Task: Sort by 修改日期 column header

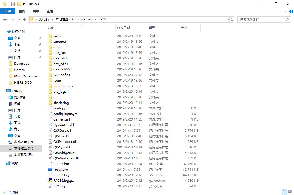Action: [123, 28]
